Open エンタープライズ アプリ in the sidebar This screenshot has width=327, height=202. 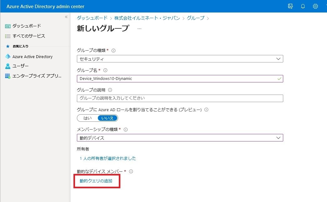click(37, 76)
